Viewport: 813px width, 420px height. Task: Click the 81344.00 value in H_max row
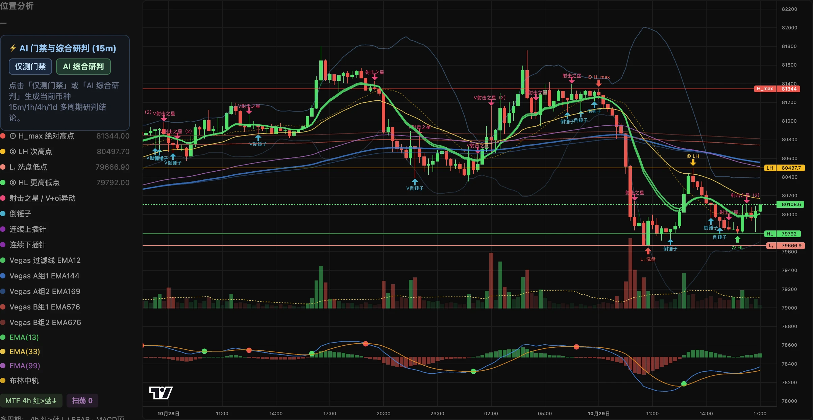tap(113, 136)
